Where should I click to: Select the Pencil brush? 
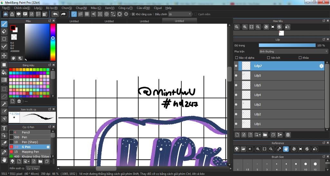coord(29,132)
